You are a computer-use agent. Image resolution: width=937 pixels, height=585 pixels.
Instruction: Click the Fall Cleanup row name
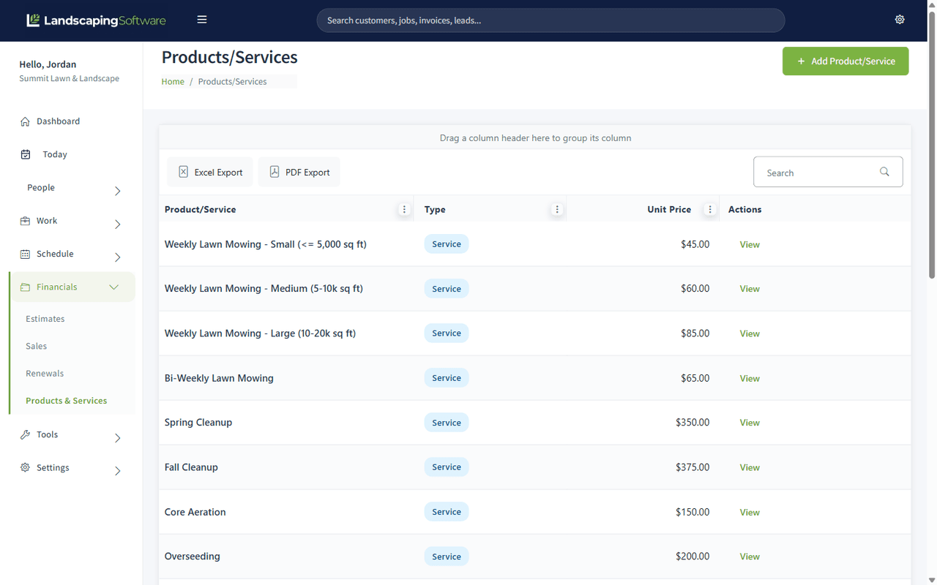191,467
